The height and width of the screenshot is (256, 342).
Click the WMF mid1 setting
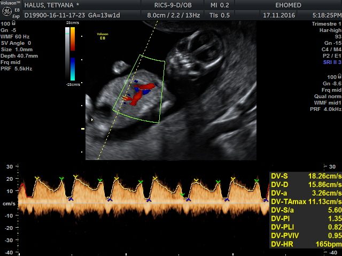pos(328,103)
